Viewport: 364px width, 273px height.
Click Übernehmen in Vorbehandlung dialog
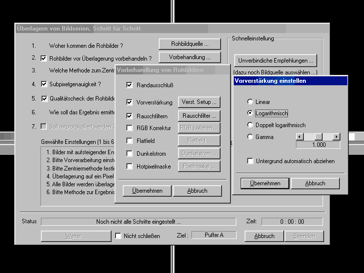[146, 191]
